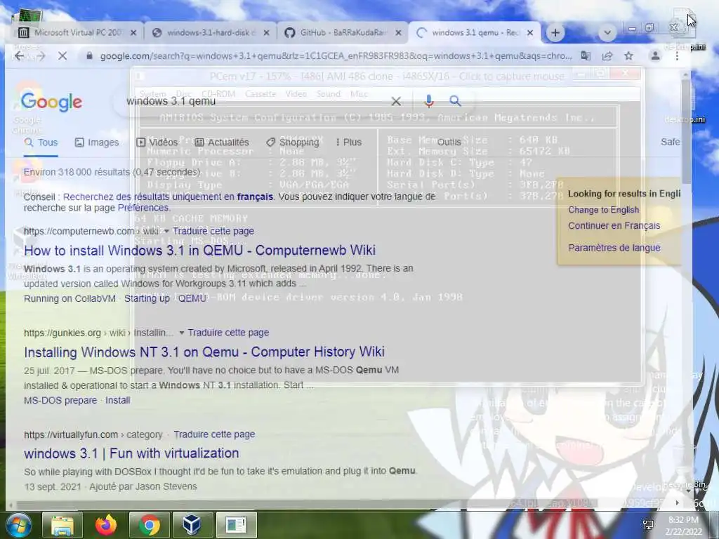Clear the Google search box text
Screen dimensions: 719x539
[x=396, y=101]
